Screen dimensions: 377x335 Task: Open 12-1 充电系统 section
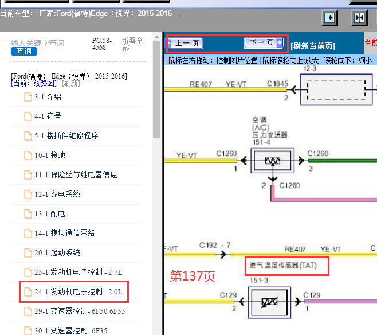pyautogui.click(x=57, y=194)
